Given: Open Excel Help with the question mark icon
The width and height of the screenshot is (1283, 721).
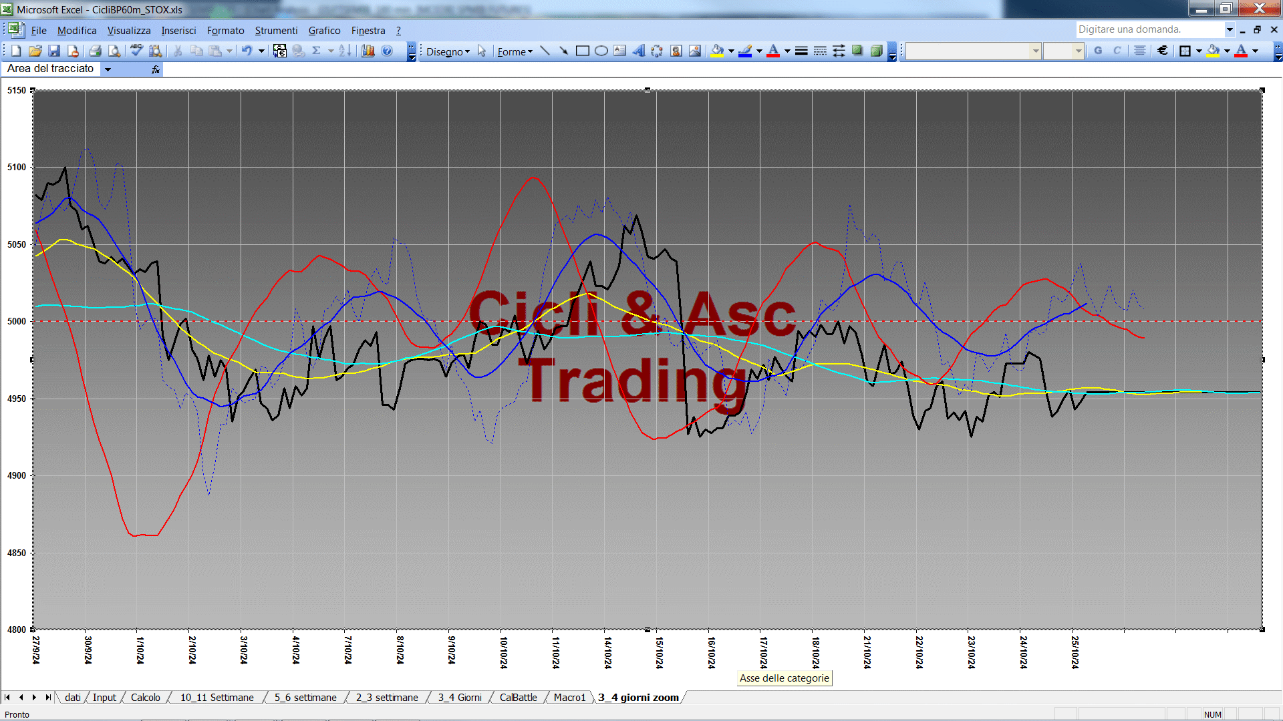Looking at the screenshot, I should 387,51.
